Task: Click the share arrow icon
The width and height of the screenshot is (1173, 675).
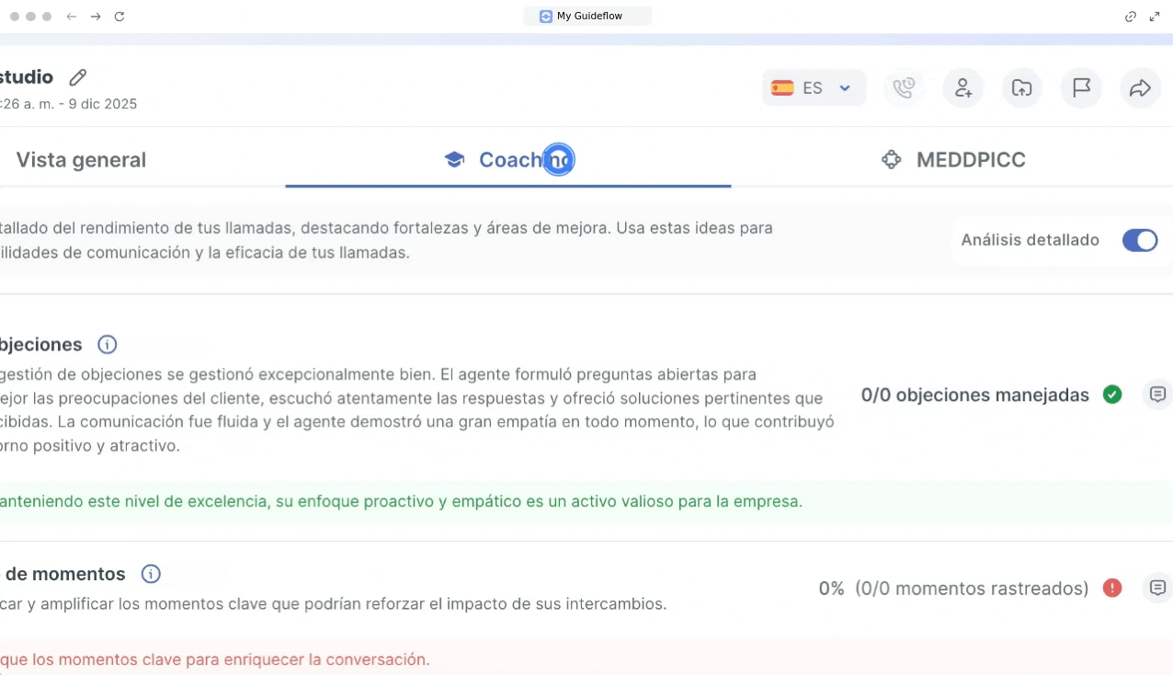Action: click(x=1140, y=88)
